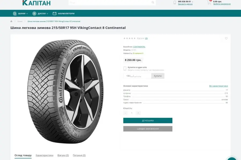
Task: Click the wheel icon beside Диски
Action: pos(34,14)
